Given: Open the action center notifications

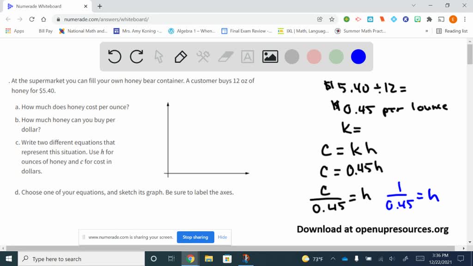Looking at the screenshot, I should [x=461, y=259].
